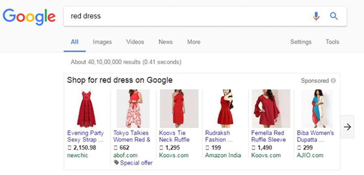364x175 pixels.
Task: Open Tokyo Talkies Women Red link
Action: pos(132,136)
